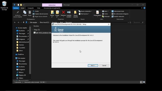The image size is (162, 91).
Task: Cancel the Java Setup wizard
Action: pos(104,65)
